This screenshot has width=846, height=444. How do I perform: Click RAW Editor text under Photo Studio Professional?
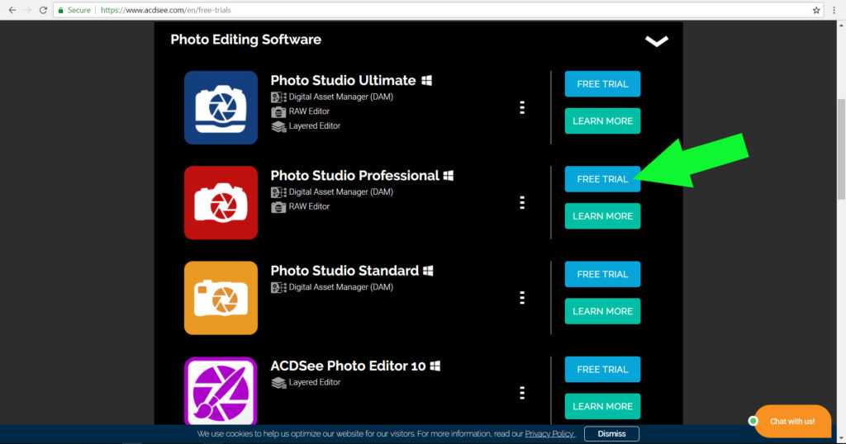[309, 206]
